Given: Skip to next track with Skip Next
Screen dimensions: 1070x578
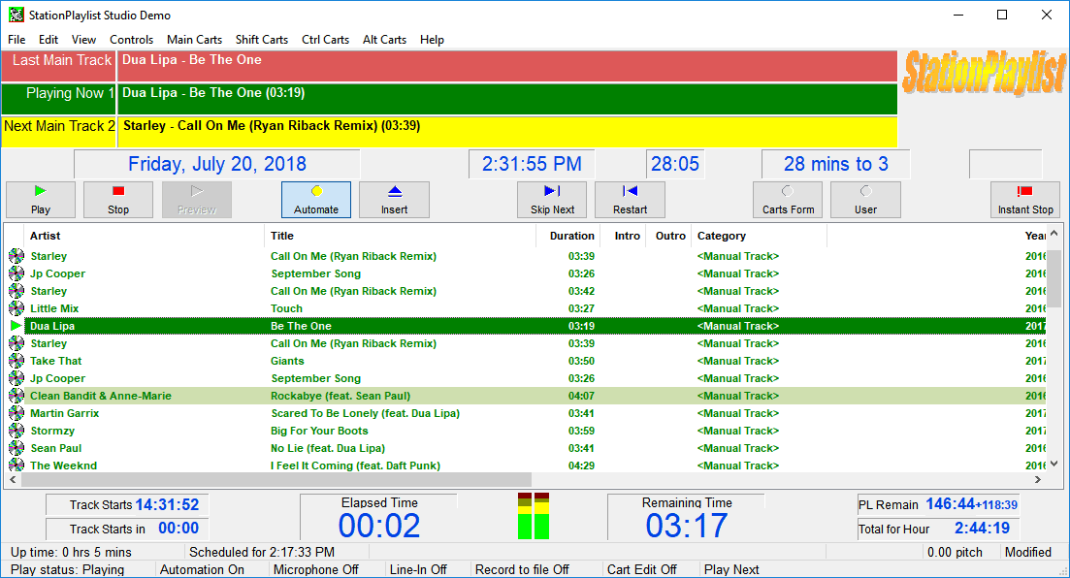Looking at the screenshot, I should click(x=552, y=200).
